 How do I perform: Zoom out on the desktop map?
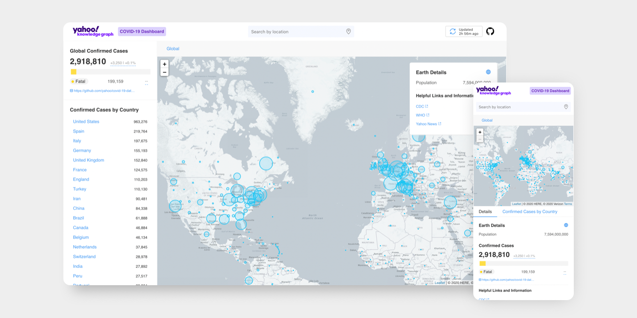pyautogui.click(x=164, y=72)
